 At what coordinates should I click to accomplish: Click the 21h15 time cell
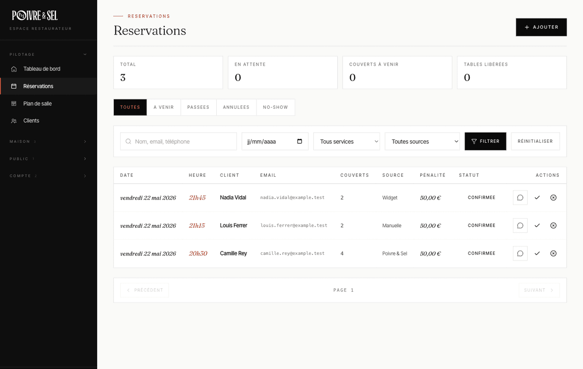point(197,226)
